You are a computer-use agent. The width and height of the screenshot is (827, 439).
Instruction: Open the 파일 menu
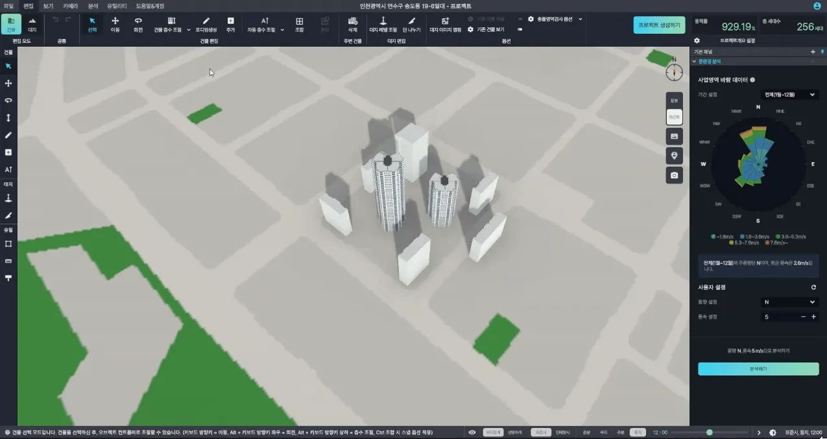8,5
